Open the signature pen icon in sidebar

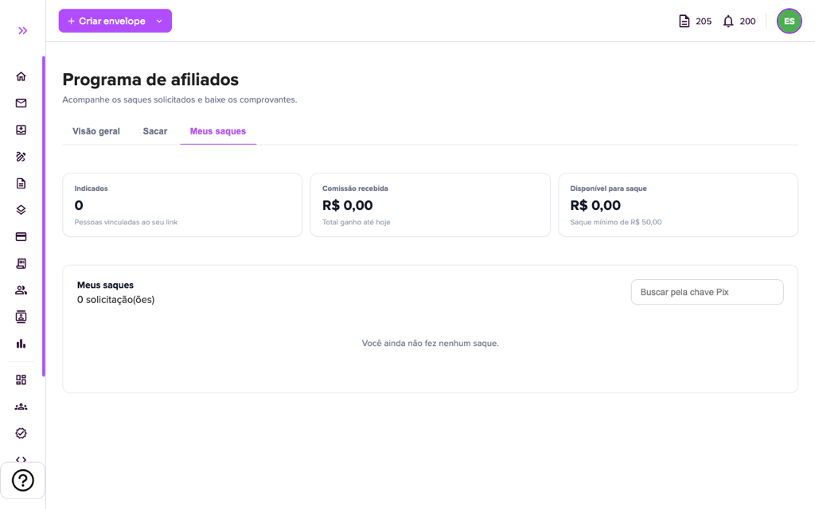[21, 157]
